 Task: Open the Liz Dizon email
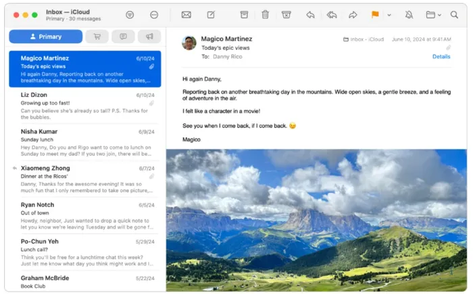pos(85,106)
